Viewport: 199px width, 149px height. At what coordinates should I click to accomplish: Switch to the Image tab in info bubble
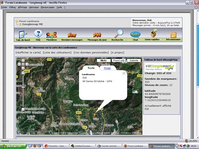click(107, 68)
